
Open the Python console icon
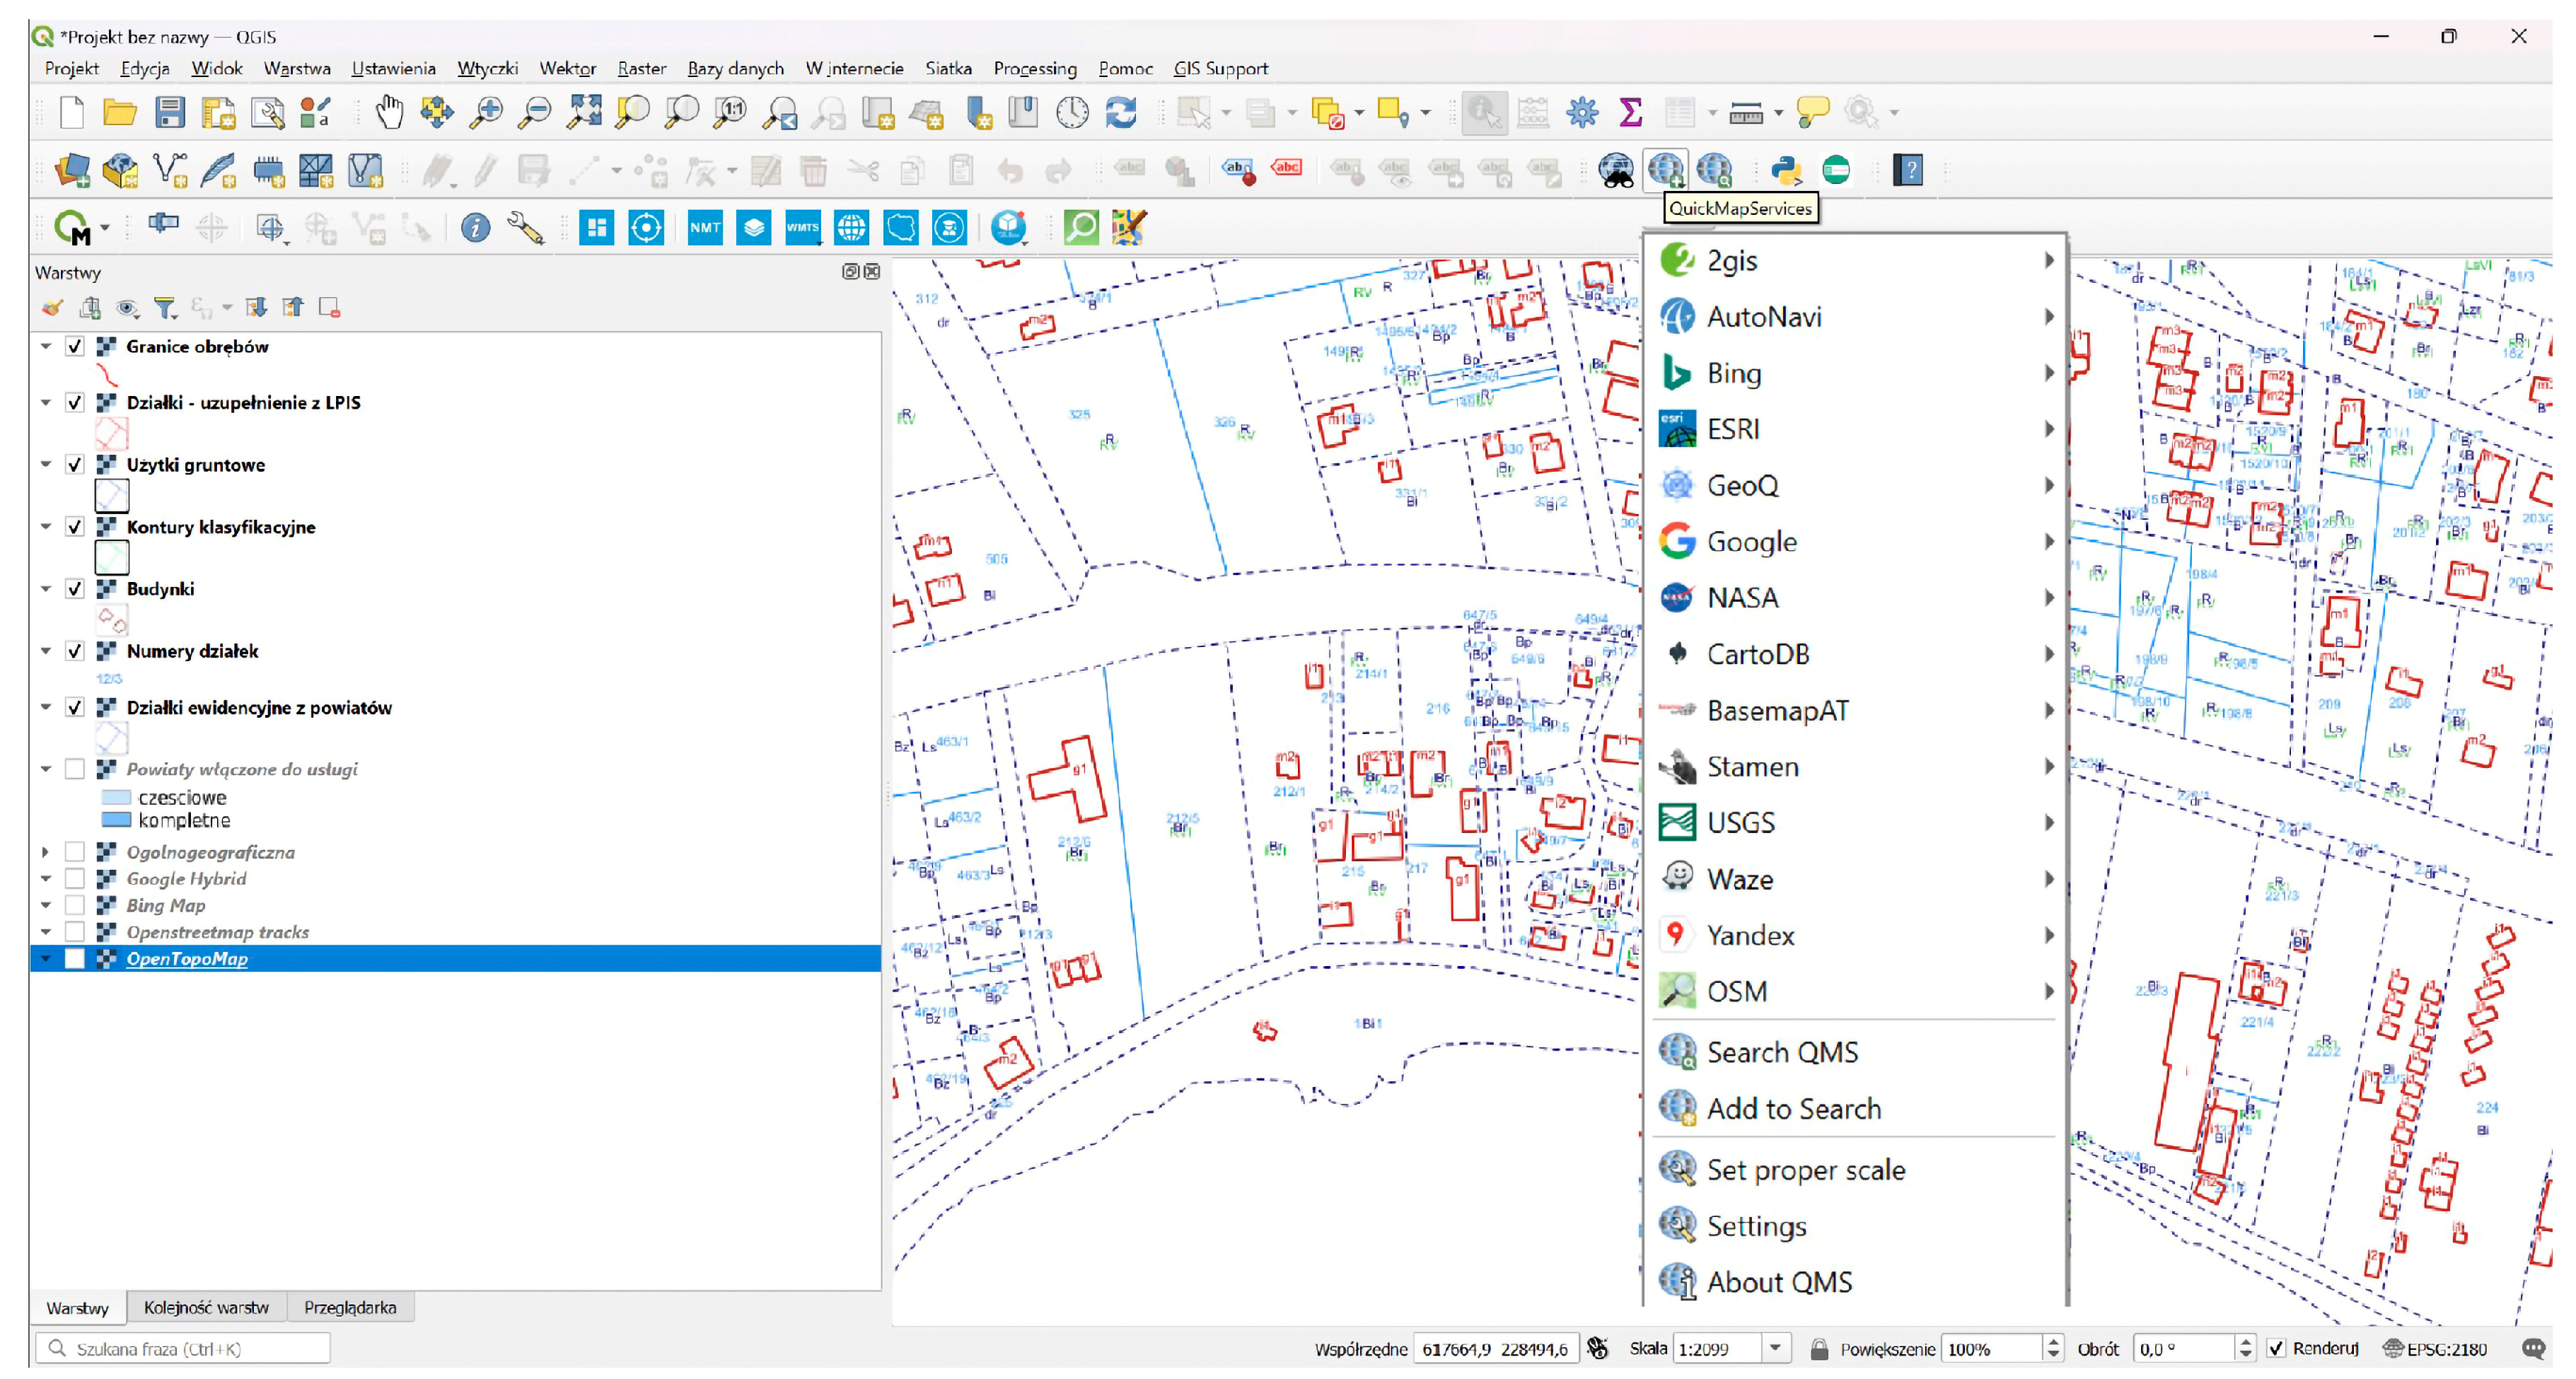[1785, 171]
